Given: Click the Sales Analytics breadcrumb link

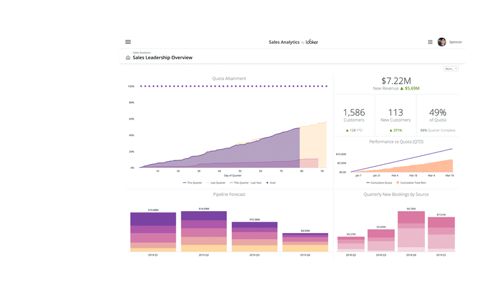Looking at the screenshot, I should pos(142,52).
